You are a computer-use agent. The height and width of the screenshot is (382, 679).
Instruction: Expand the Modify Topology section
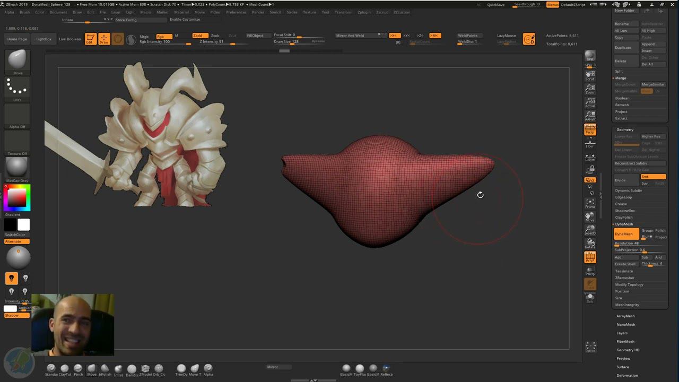629,284
